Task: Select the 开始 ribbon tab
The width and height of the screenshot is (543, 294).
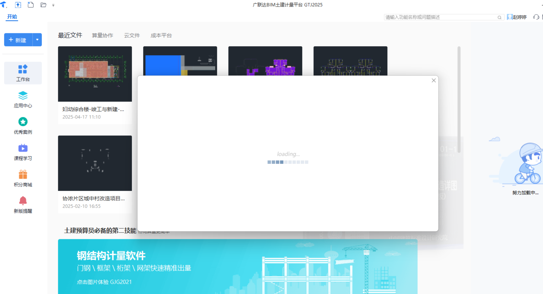Action: click(12, 17)
